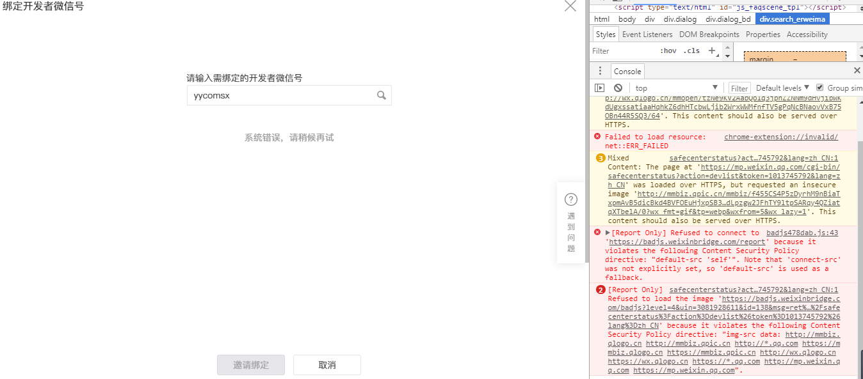Toggle the Group similar checkbox
The height and width of the screenshot is (379, 863).
pyautogui.click(x=819, y=88)
